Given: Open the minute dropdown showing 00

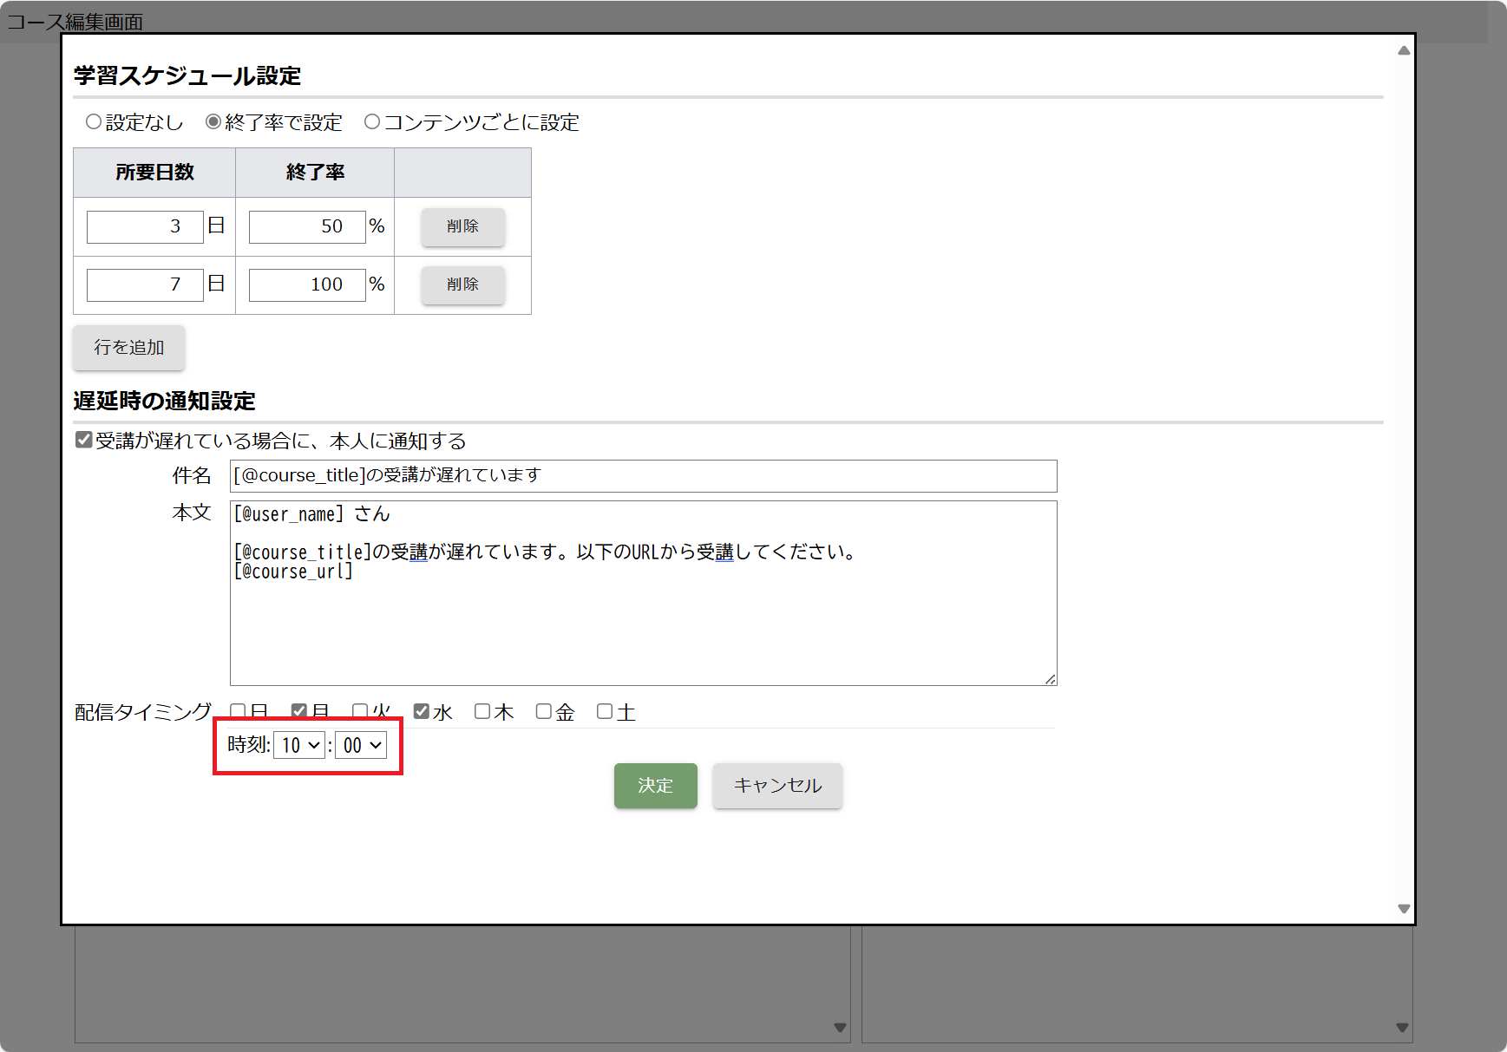Looking at the screenshot, I should (361, 745).
